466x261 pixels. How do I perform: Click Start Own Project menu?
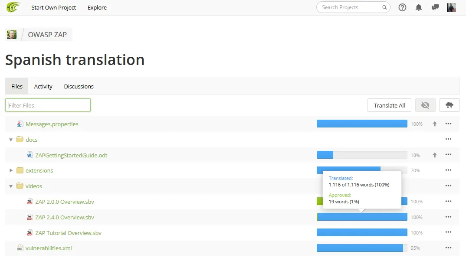[53, 7]
